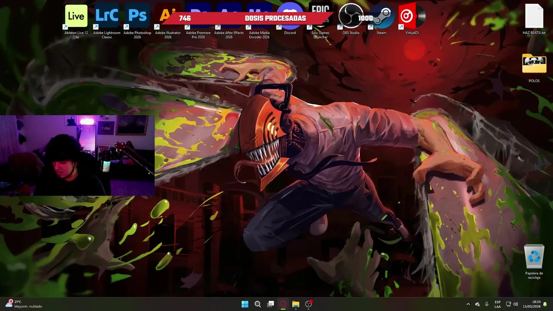553x311 pixels.
Task: Open ESP LAA input language switcher
Action: point(498,304)
